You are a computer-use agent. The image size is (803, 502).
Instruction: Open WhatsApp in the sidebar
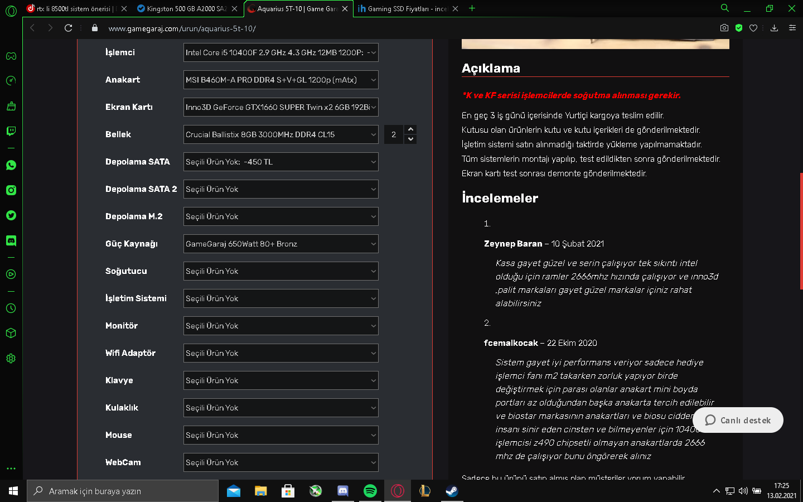[11, 165]
